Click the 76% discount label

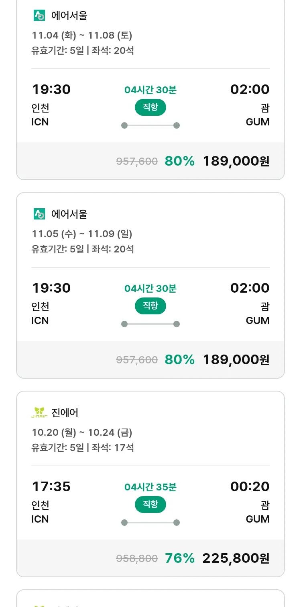click(179, 558)
